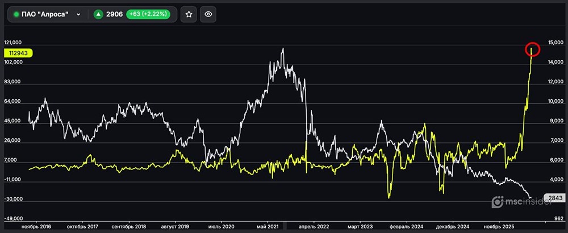Click the right axis label 14,000
The height and width of the screenshot is (233, 568).
(x=554, y=62)
